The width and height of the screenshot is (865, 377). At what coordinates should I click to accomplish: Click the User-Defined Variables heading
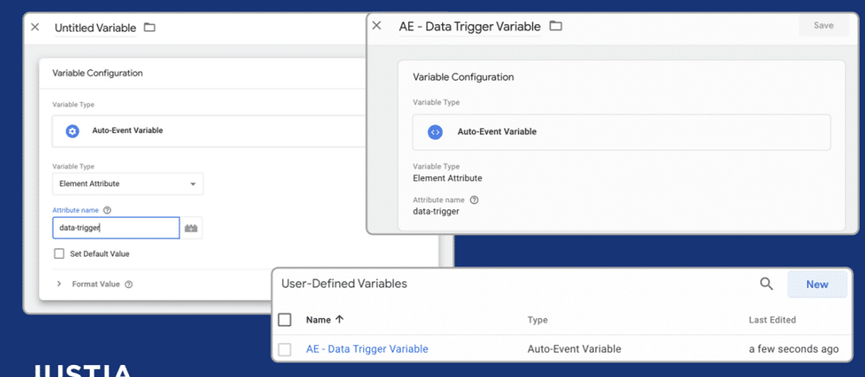344,284
